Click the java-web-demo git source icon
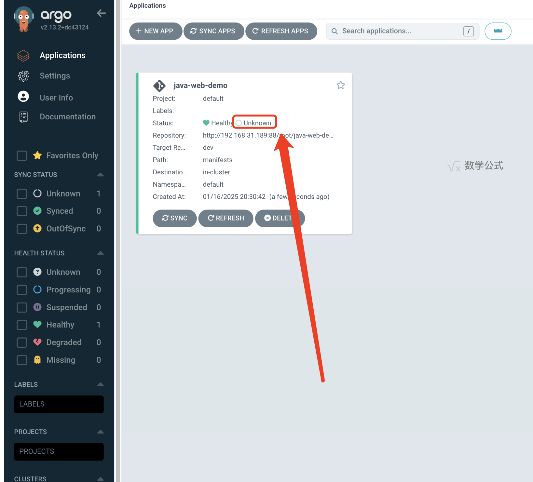Screen dimensions: 533x482 159,86
